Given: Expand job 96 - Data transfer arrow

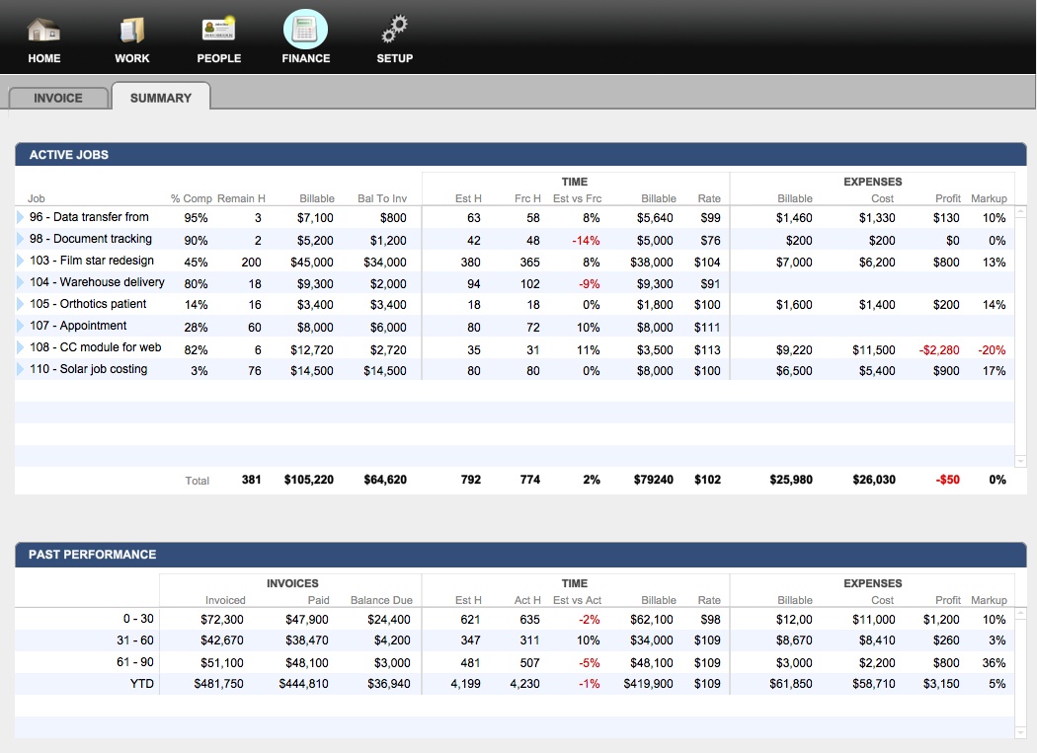Looking at the screenshot, I should [21, 217].
